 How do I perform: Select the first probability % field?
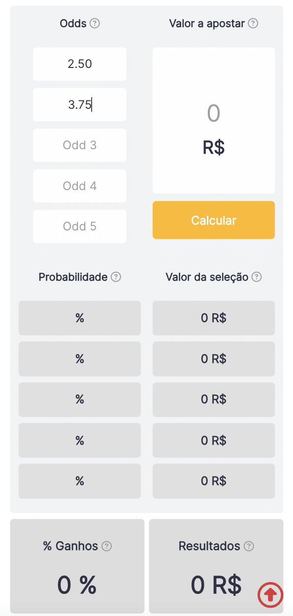point(79,318)
